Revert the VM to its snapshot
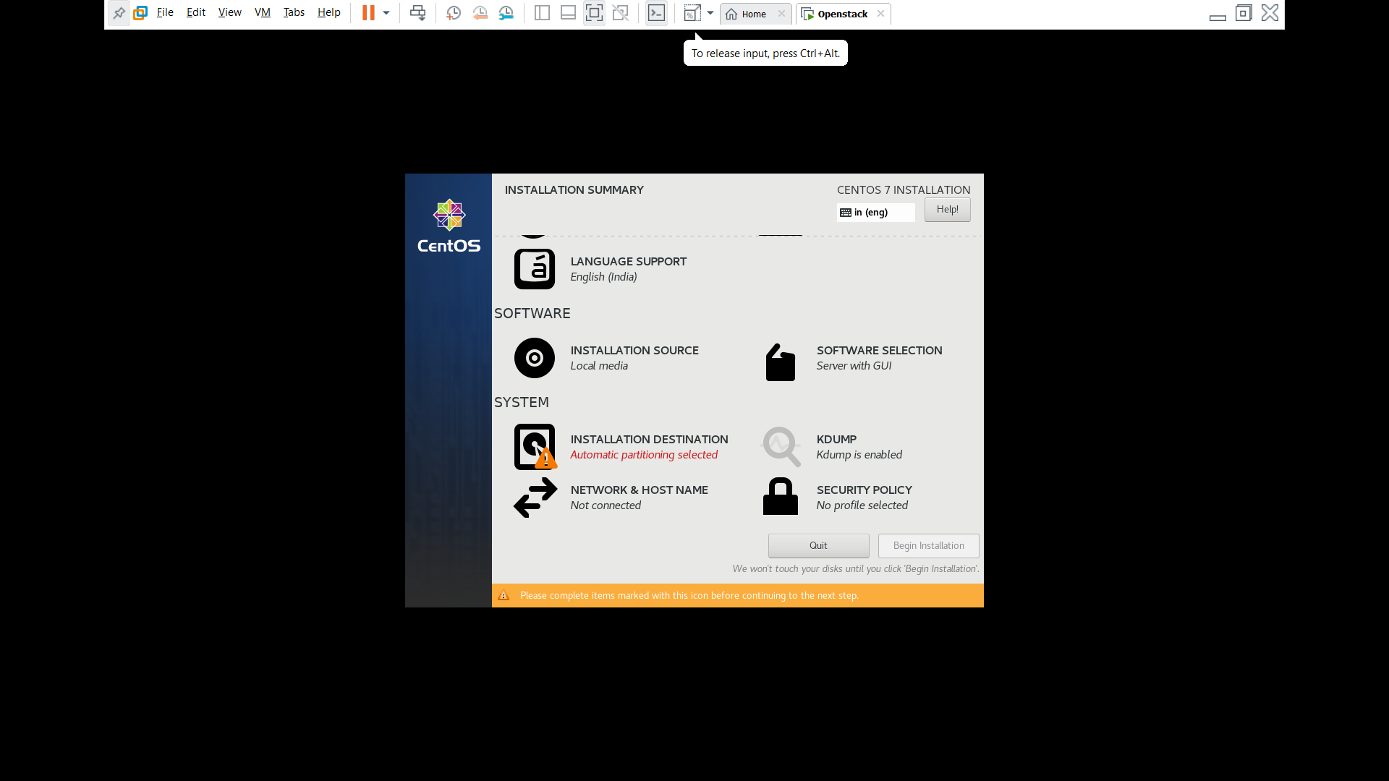The height and width of the screenshot is (781, 1389). [x=480, y=12]
